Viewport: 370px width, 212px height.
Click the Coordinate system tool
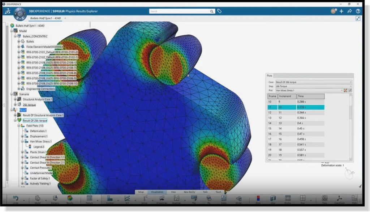340,198
